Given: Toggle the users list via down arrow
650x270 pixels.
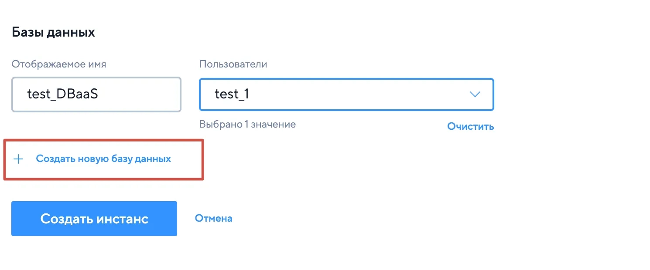Looking at the screenshot, I should point(475,94).
